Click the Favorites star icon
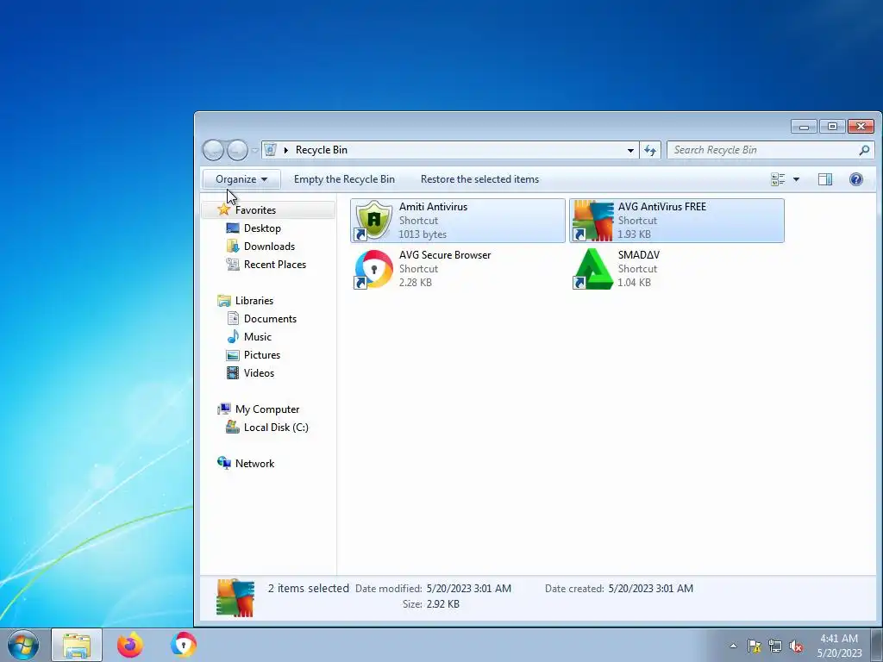The image size is (883, 662). (223, 210)
